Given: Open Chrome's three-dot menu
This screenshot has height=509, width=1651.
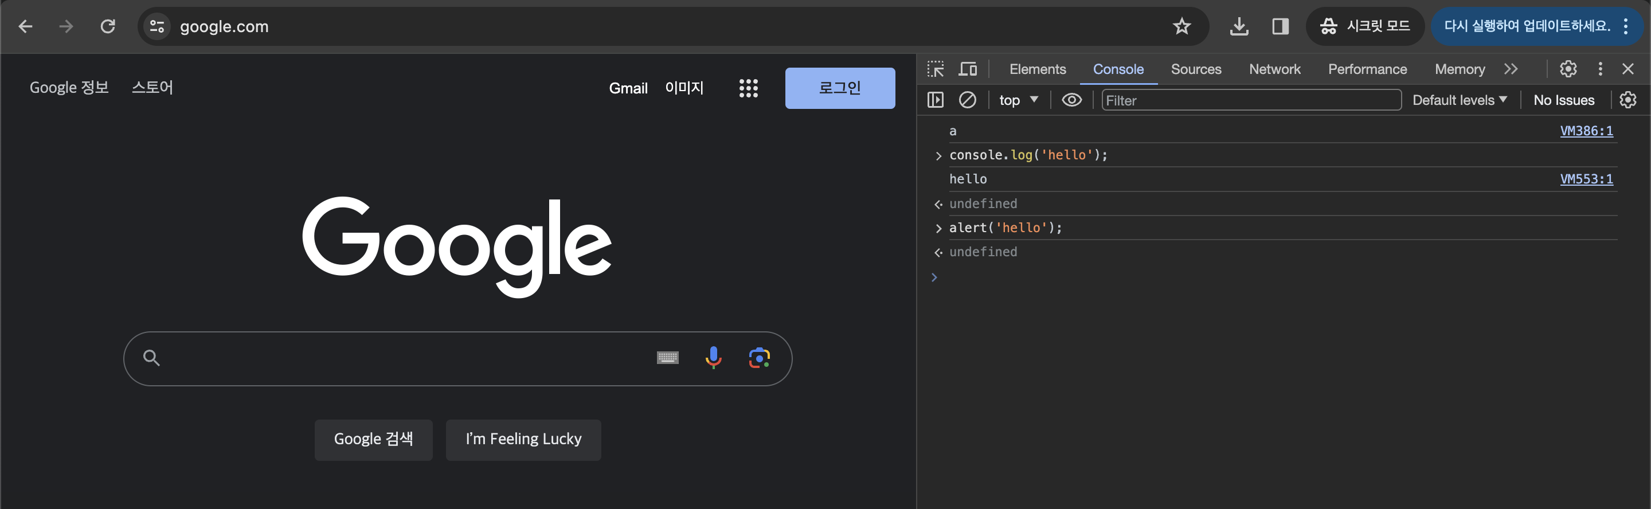Looking at the screenshot, I should point(1626,26).
